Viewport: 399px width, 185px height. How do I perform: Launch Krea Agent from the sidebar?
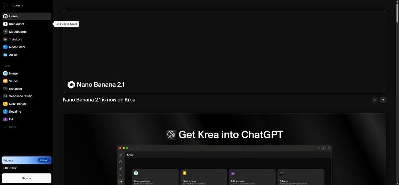point(27,24)
